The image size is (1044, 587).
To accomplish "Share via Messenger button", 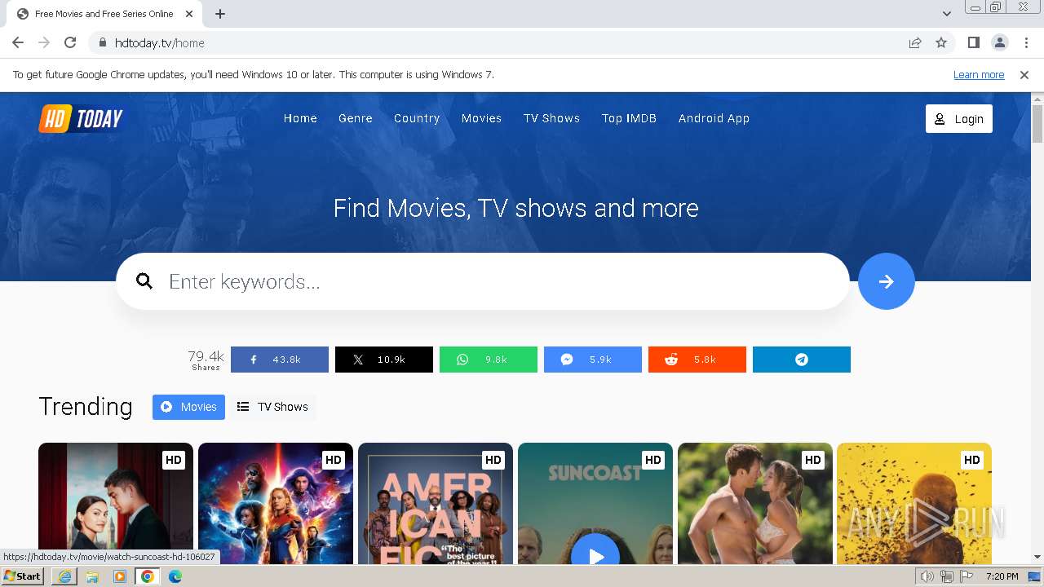I will [592, 360].
